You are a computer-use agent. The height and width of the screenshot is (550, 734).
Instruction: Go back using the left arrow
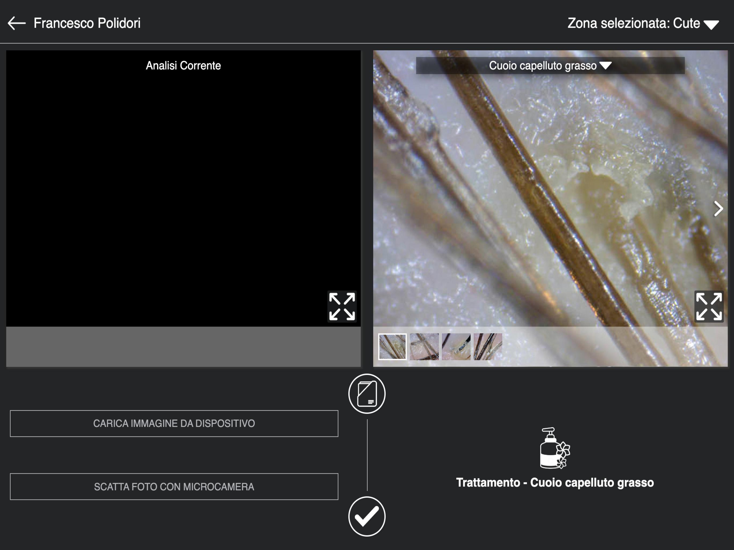point(17,23)
